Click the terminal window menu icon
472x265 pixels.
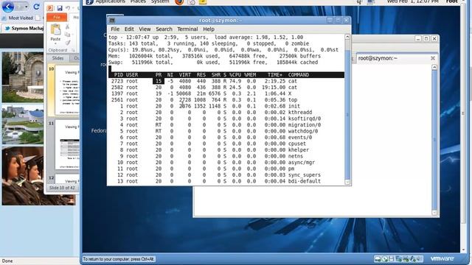tap(112, 21)
